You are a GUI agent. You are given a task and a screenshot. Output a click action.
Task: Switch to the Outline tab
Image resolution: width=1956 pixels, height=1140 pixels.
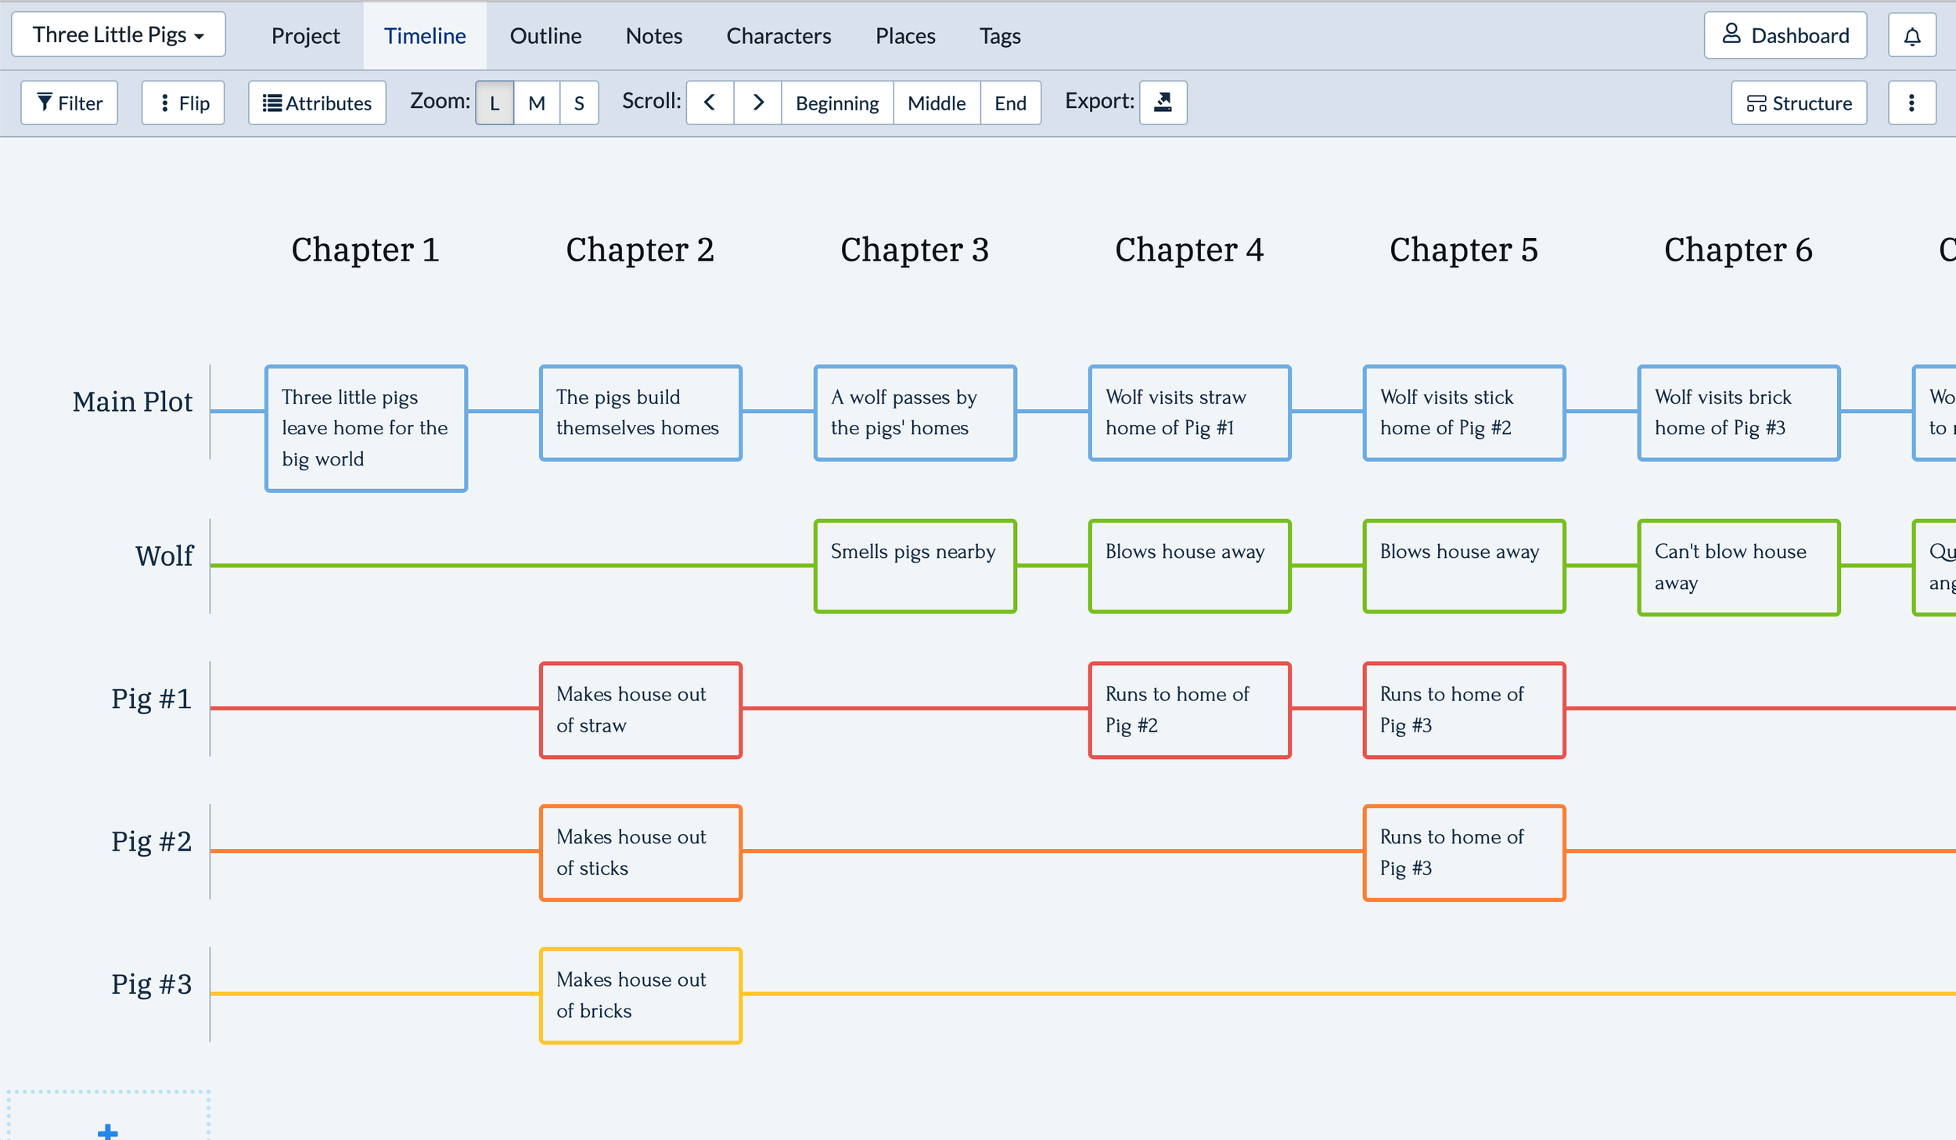pyautogui.click(x=545, y=36)
